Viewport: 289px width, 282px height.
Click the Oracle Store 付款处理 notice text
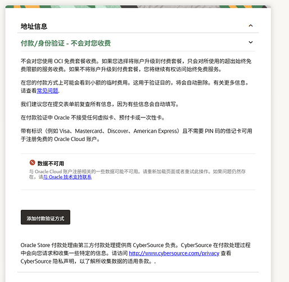(x=136, y=253)
